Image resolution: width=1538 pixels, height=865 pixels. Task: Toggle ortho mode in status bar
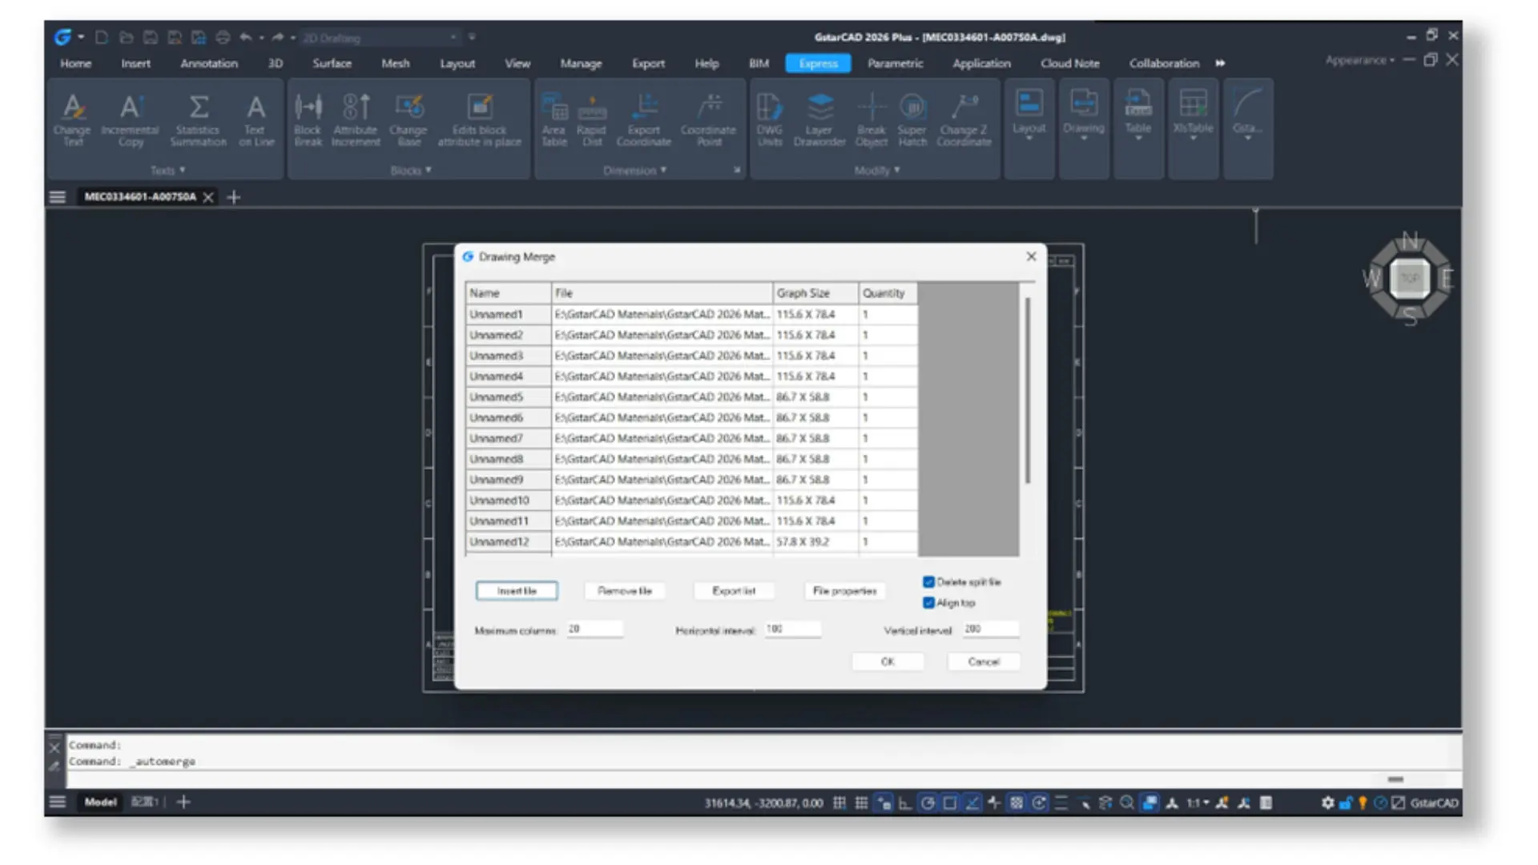pyautogui.click(x=905, y=803)
